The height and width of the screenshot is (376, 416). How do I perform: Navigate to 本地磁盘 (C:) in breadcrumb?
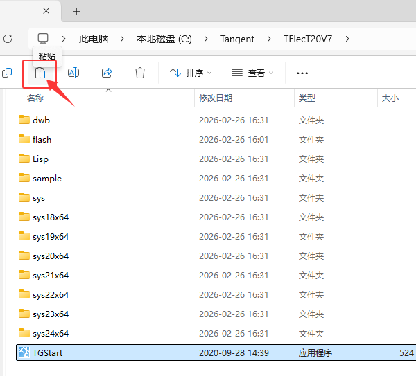click(x=164, y=39)
